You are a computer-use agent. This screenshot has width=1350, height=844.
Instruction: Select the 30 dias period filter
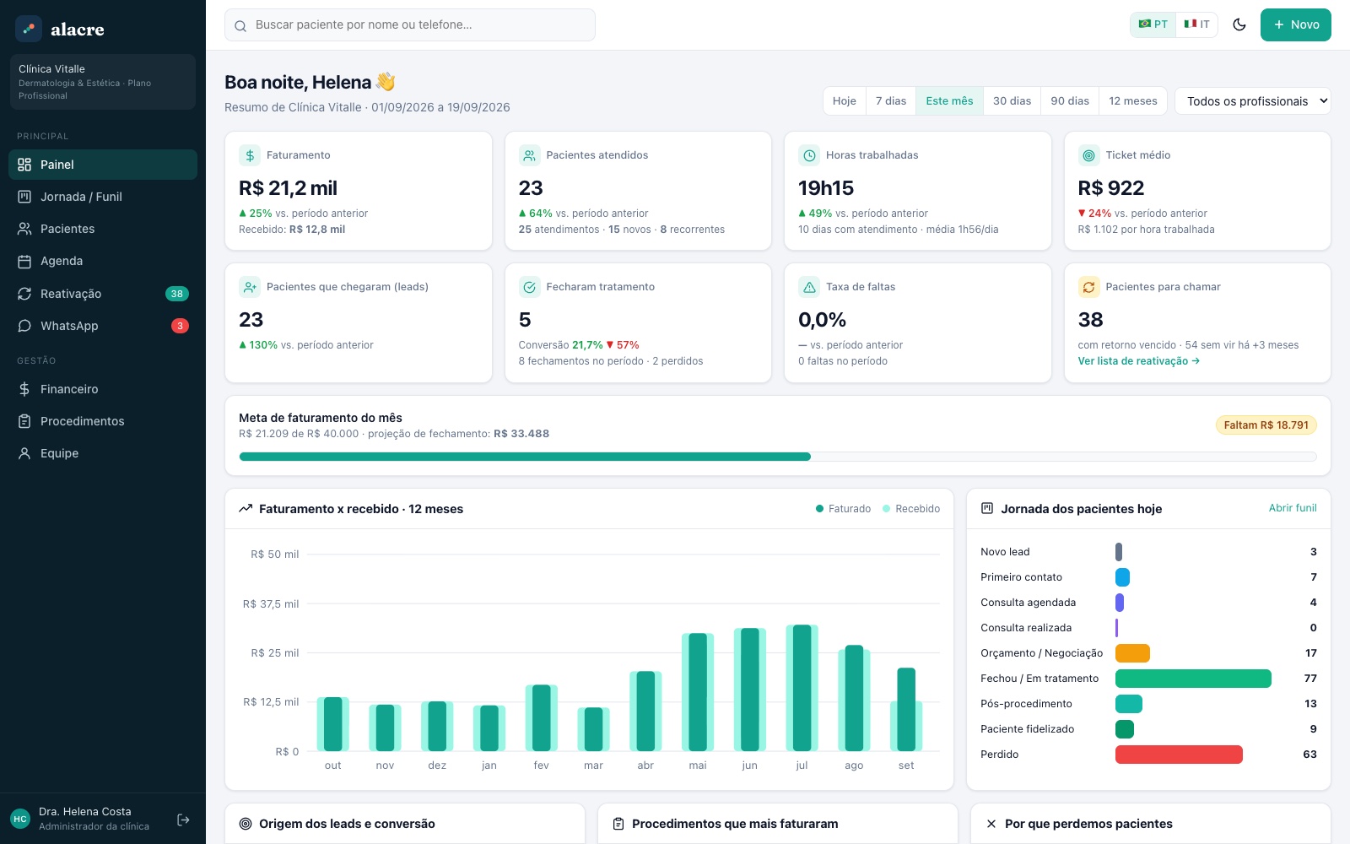(1012, 101)
